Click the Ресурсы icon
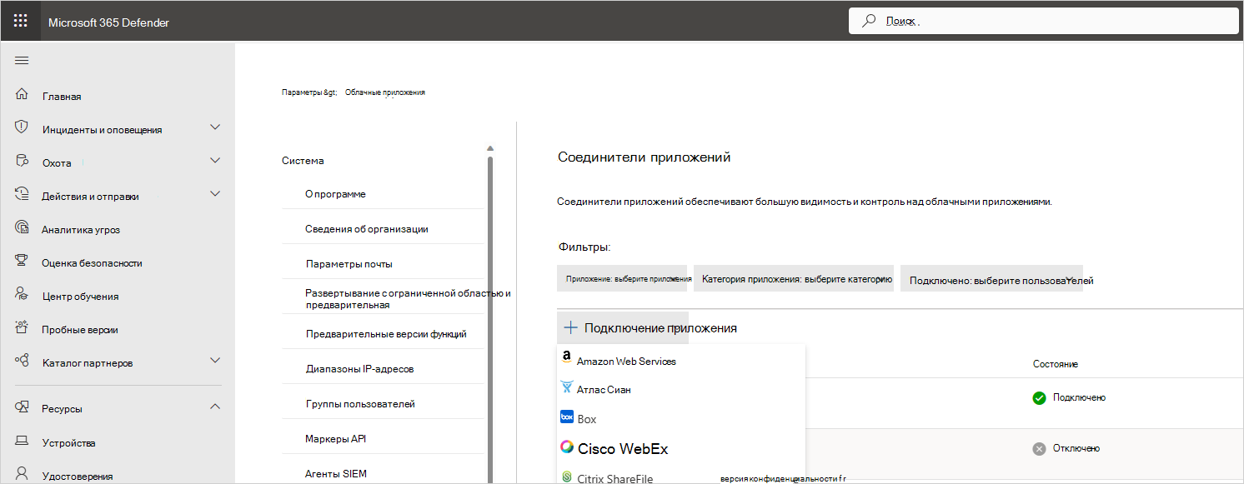Image resolution: width=1244 pixels, height=484 pixels. [23, 407]
